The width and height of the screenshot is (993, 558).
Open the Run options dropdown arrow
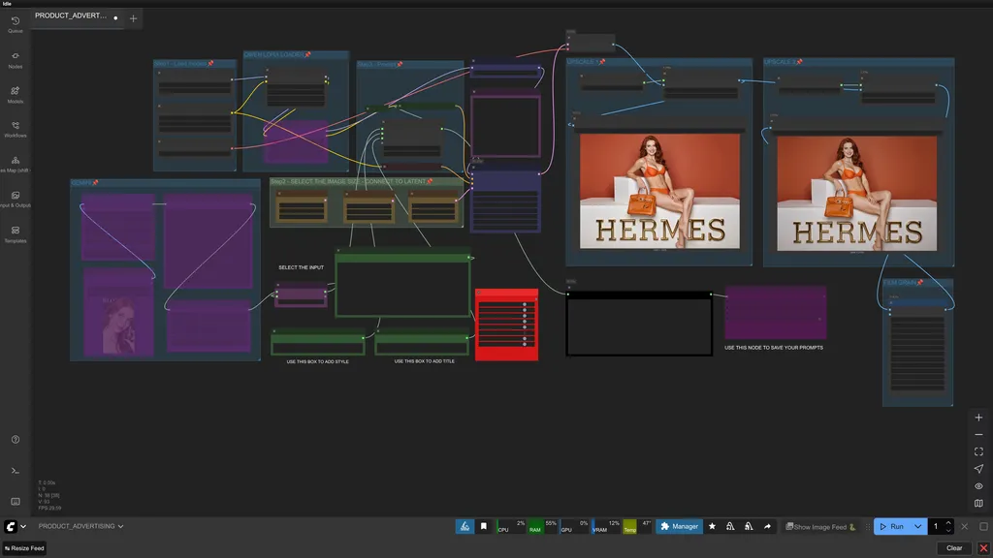917,526
